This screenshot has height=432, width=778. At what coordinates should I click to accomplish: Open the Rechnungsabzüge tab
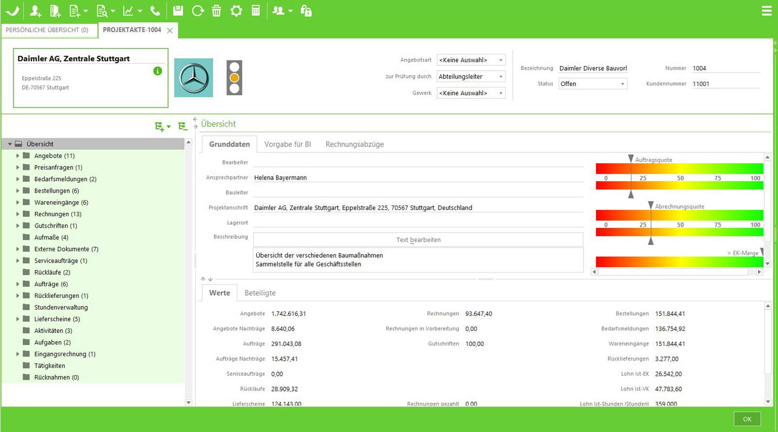(x=354, y=144)
